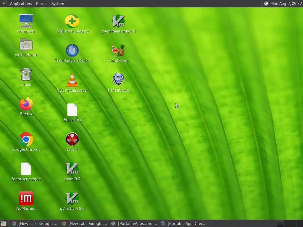Switch to PortableApps.com taskbar window
The image size is (303, 227).
point(134,223)
